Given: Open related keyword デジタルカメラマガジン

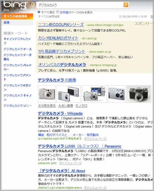Looking at the screenshot, I should pyautogui.click(x=17, y=87).
